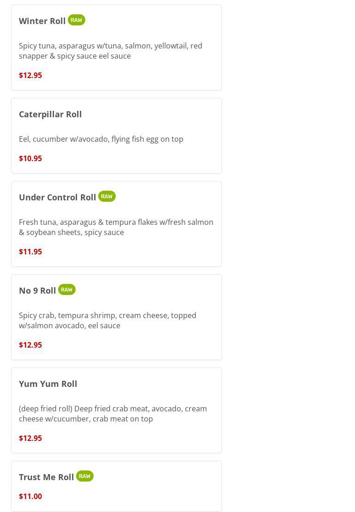355x512 pixels.
Task: Open the Trust Me Roll title
Action: (x=47, y=477)
